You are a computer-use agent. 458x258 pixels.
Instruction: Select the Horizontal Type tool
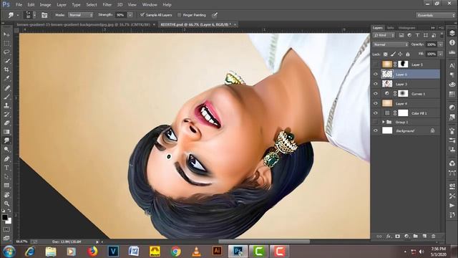[6, 168]
